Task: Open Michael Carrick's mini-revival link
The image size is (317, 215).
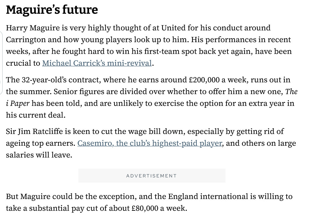Action: pyautogui.click(x=97, y=63)
